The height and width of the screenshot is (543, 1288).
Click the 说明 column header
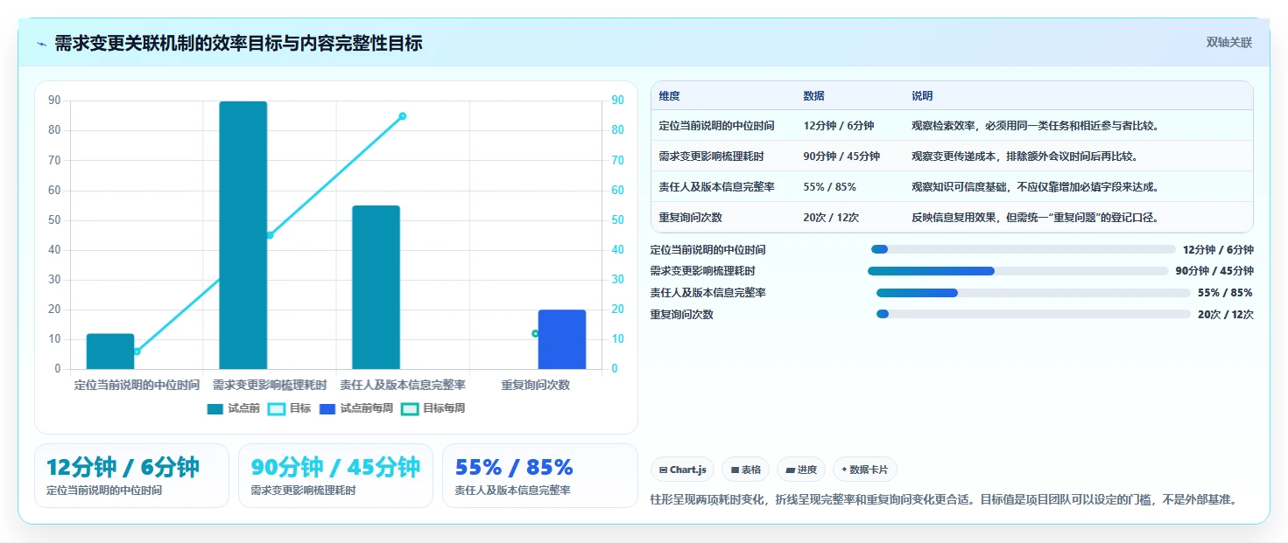coord(922,96)
